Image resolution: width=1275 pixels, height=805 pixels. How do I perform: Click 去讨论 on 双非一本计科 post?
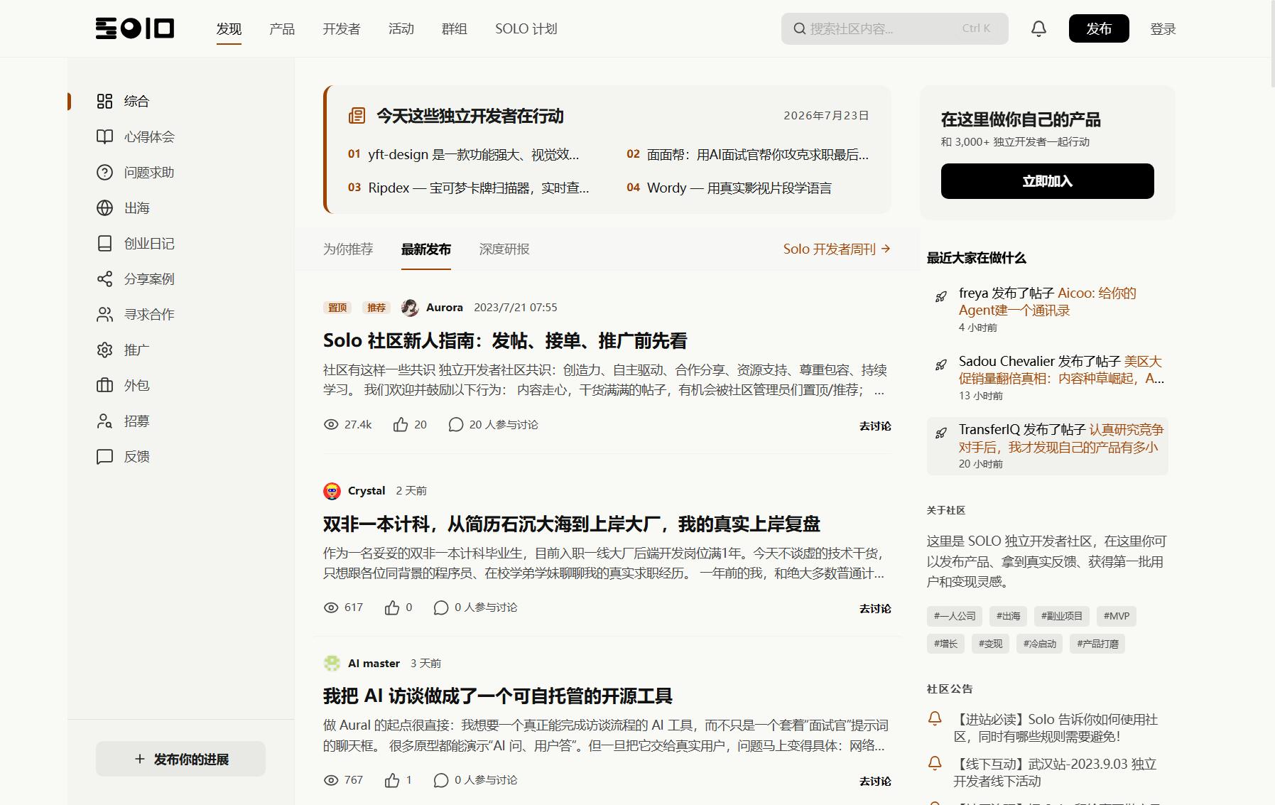(875, 608)
